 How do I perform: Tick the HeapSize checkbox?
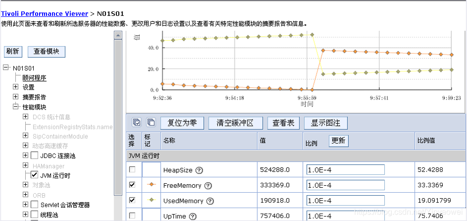(x=132, y=169)
